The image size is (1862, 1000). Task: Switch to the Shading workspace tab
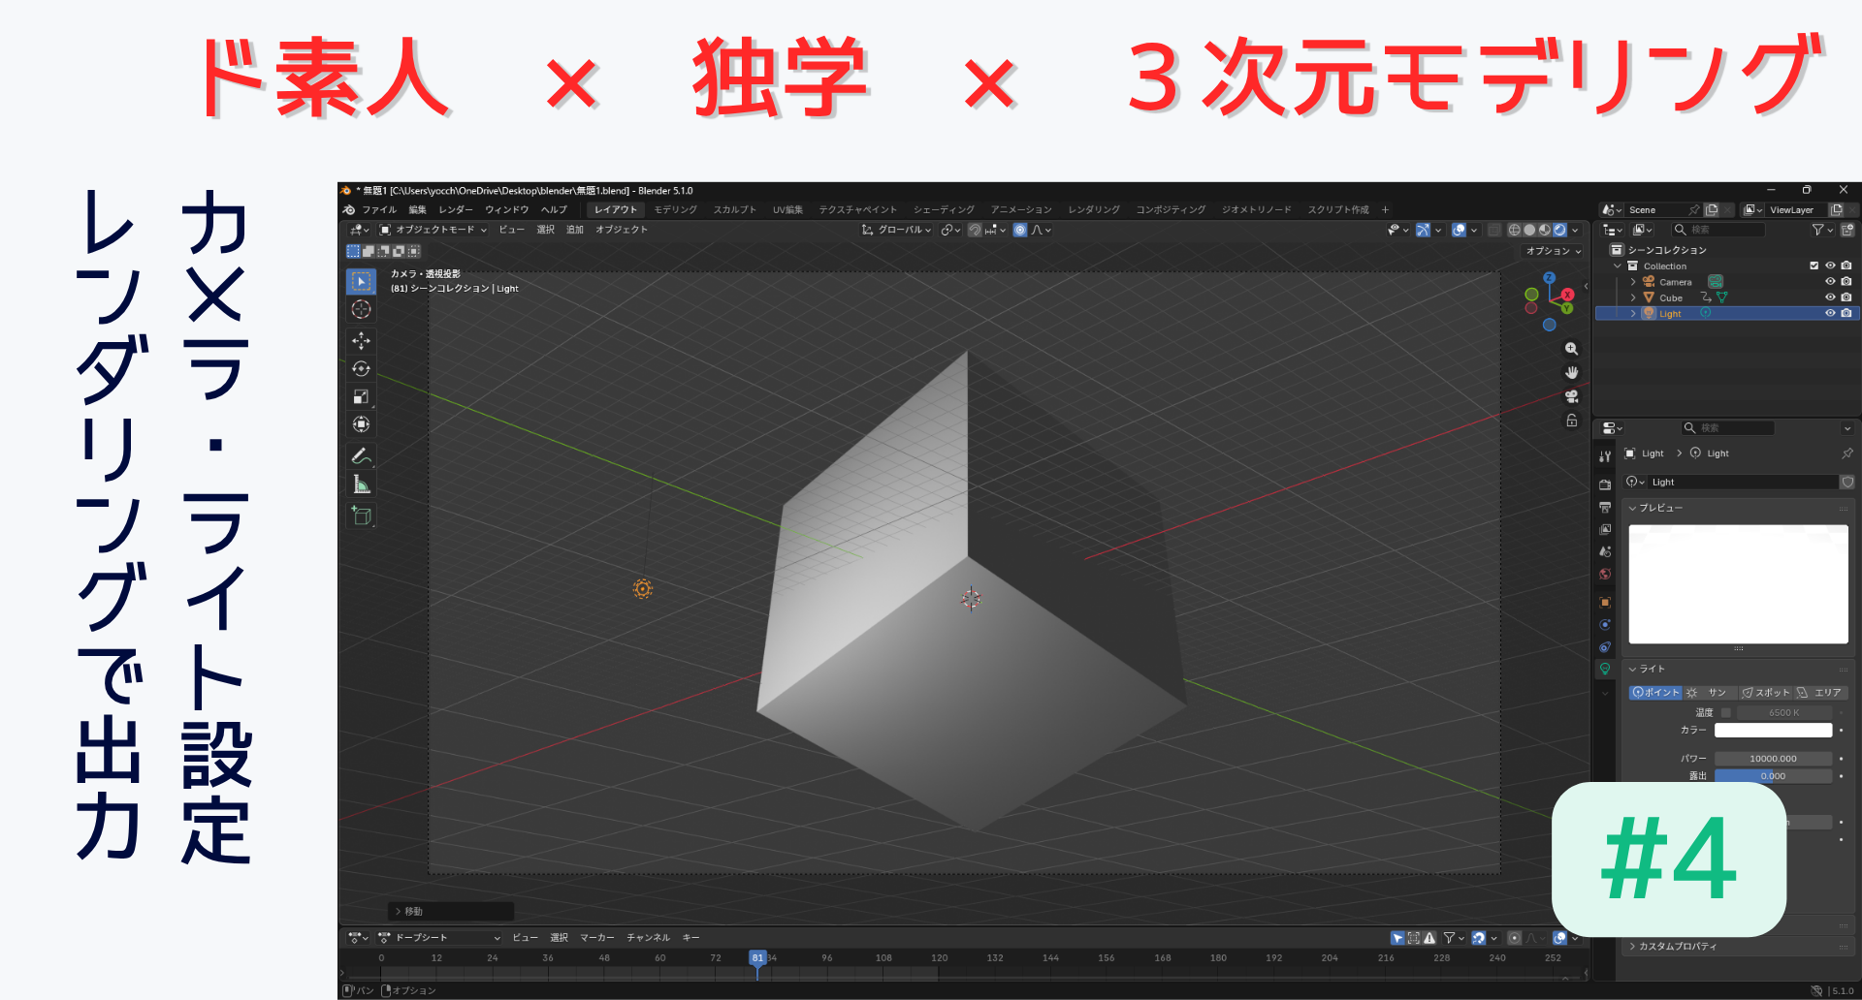pyautogui.click(x=943, y=209)
